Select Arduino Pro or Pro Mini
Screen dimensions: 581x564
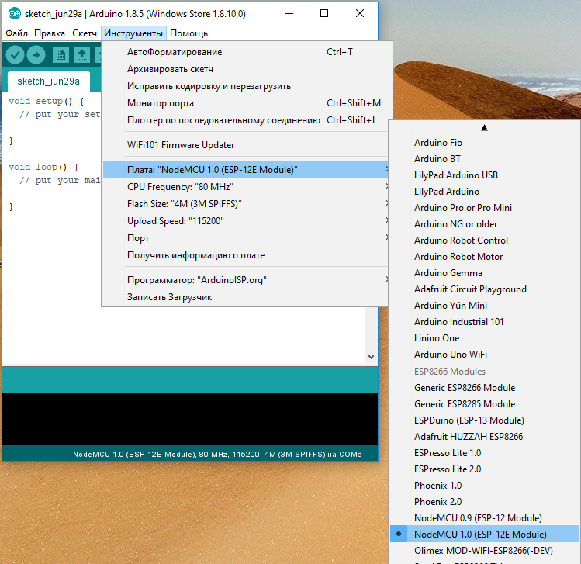484,208
